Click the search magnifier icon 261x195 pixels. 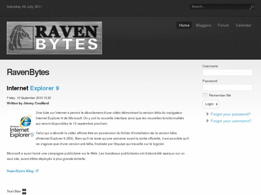252,7
